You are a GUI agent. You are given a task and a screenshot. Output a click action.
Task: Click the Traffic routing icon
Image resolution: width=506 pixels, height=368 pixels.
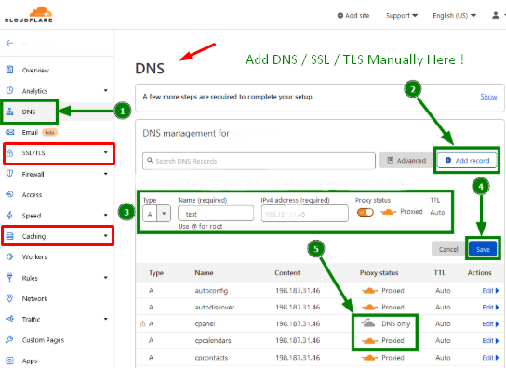tap(9, 319)
